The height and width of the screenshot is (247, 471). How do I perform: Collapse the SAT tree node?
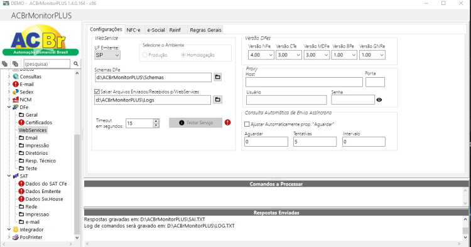9,176
